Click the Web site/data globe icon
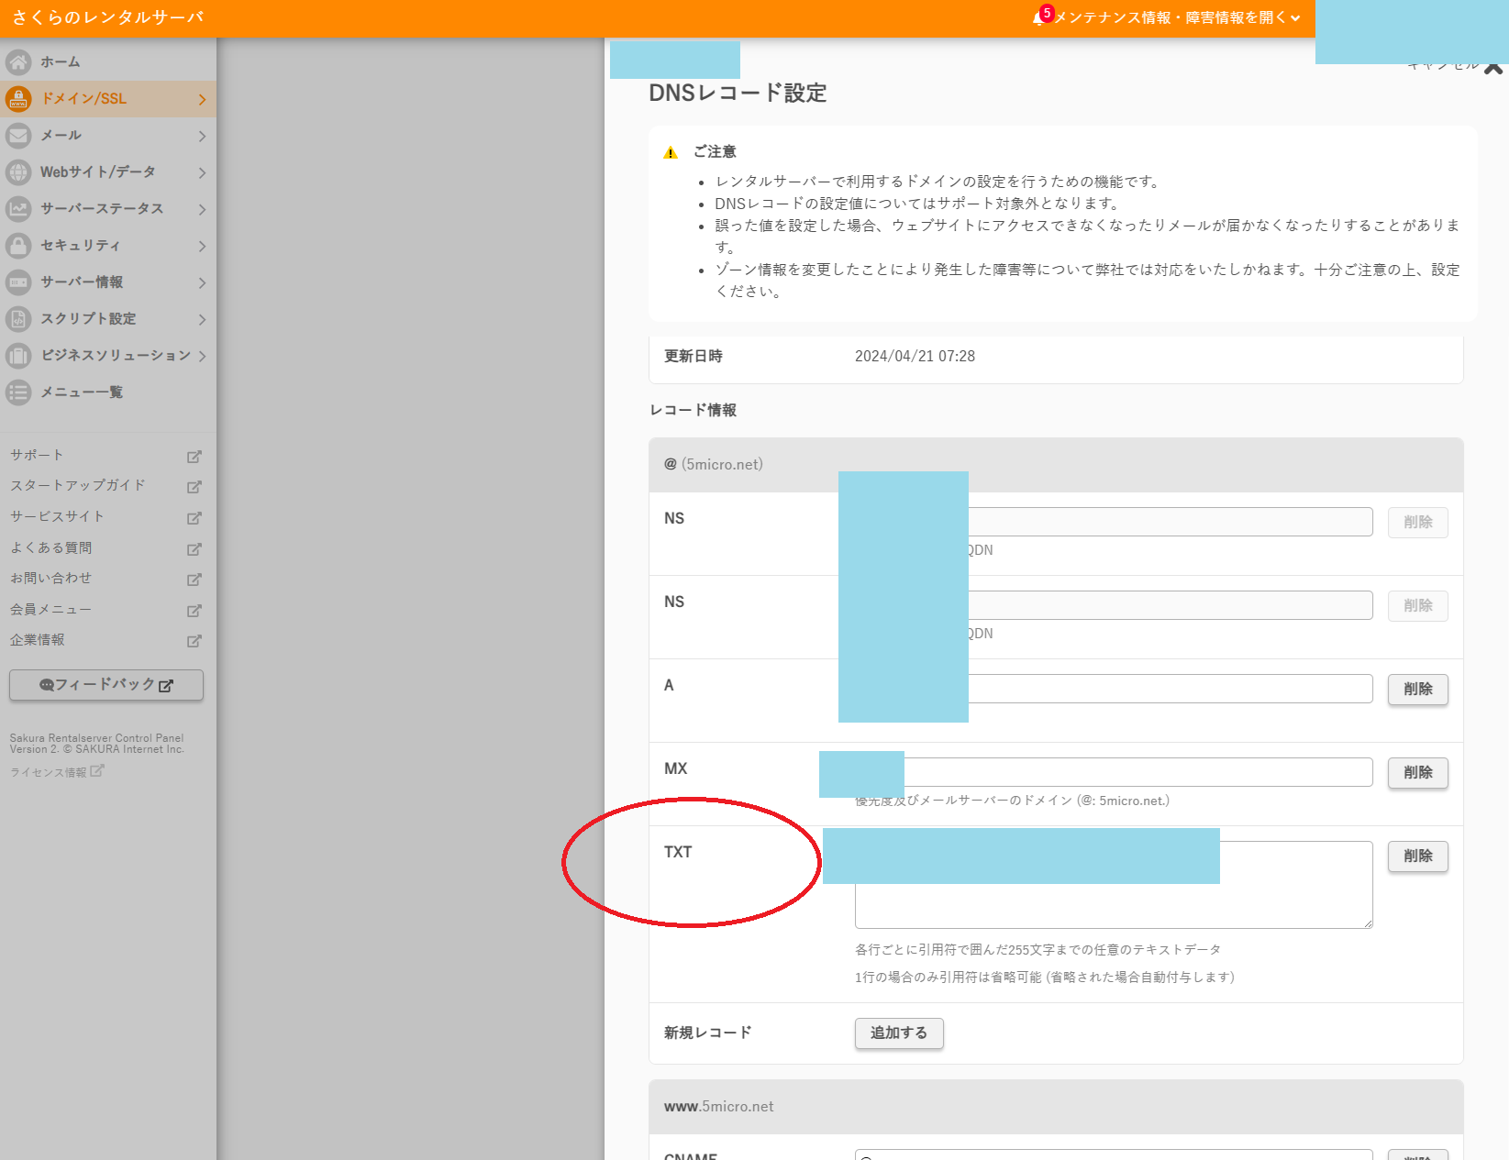The image size is (1509, 1160). [x=18, y=172]
